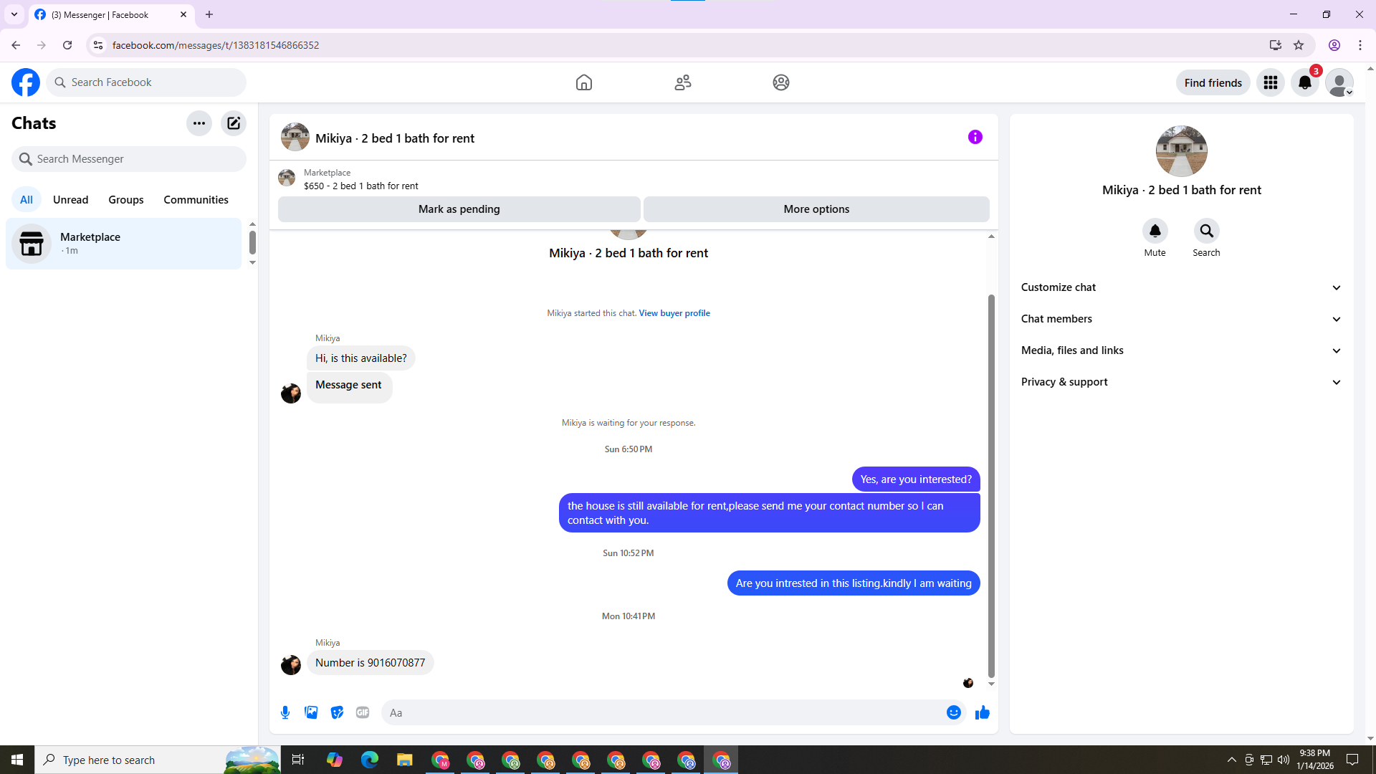Open the Facebook menu grid icon
The image size is (1376, 774).
(1271, 82)
